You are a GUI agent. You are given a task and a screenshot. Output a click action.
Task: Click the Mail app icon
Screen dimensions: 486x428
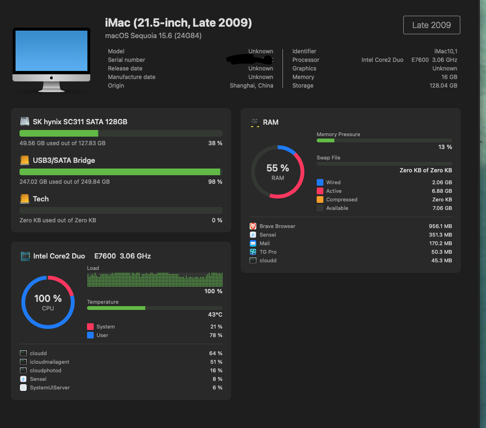tap(253, 243)
